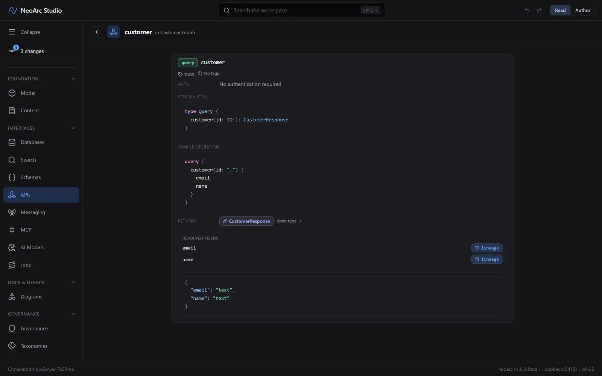Click the NeoArc Studio logo icon
The width and height of the screenshot is (602, 376).
point(12,11)
